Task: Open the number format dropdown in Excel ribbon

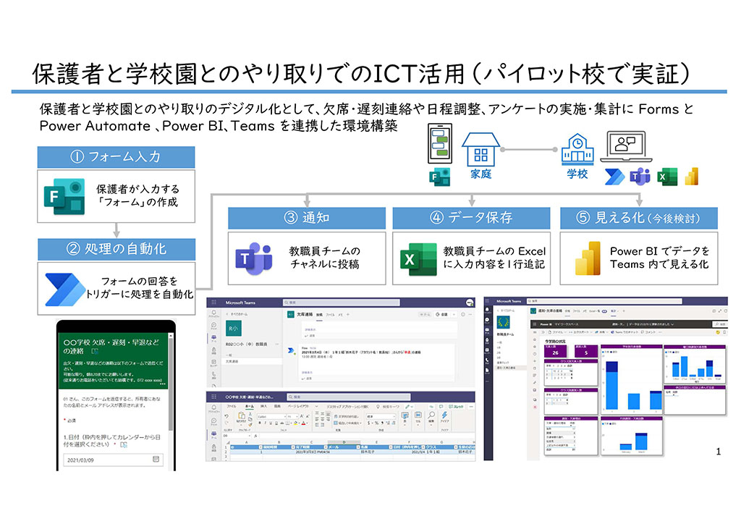Action: click(x=381, y=417)
